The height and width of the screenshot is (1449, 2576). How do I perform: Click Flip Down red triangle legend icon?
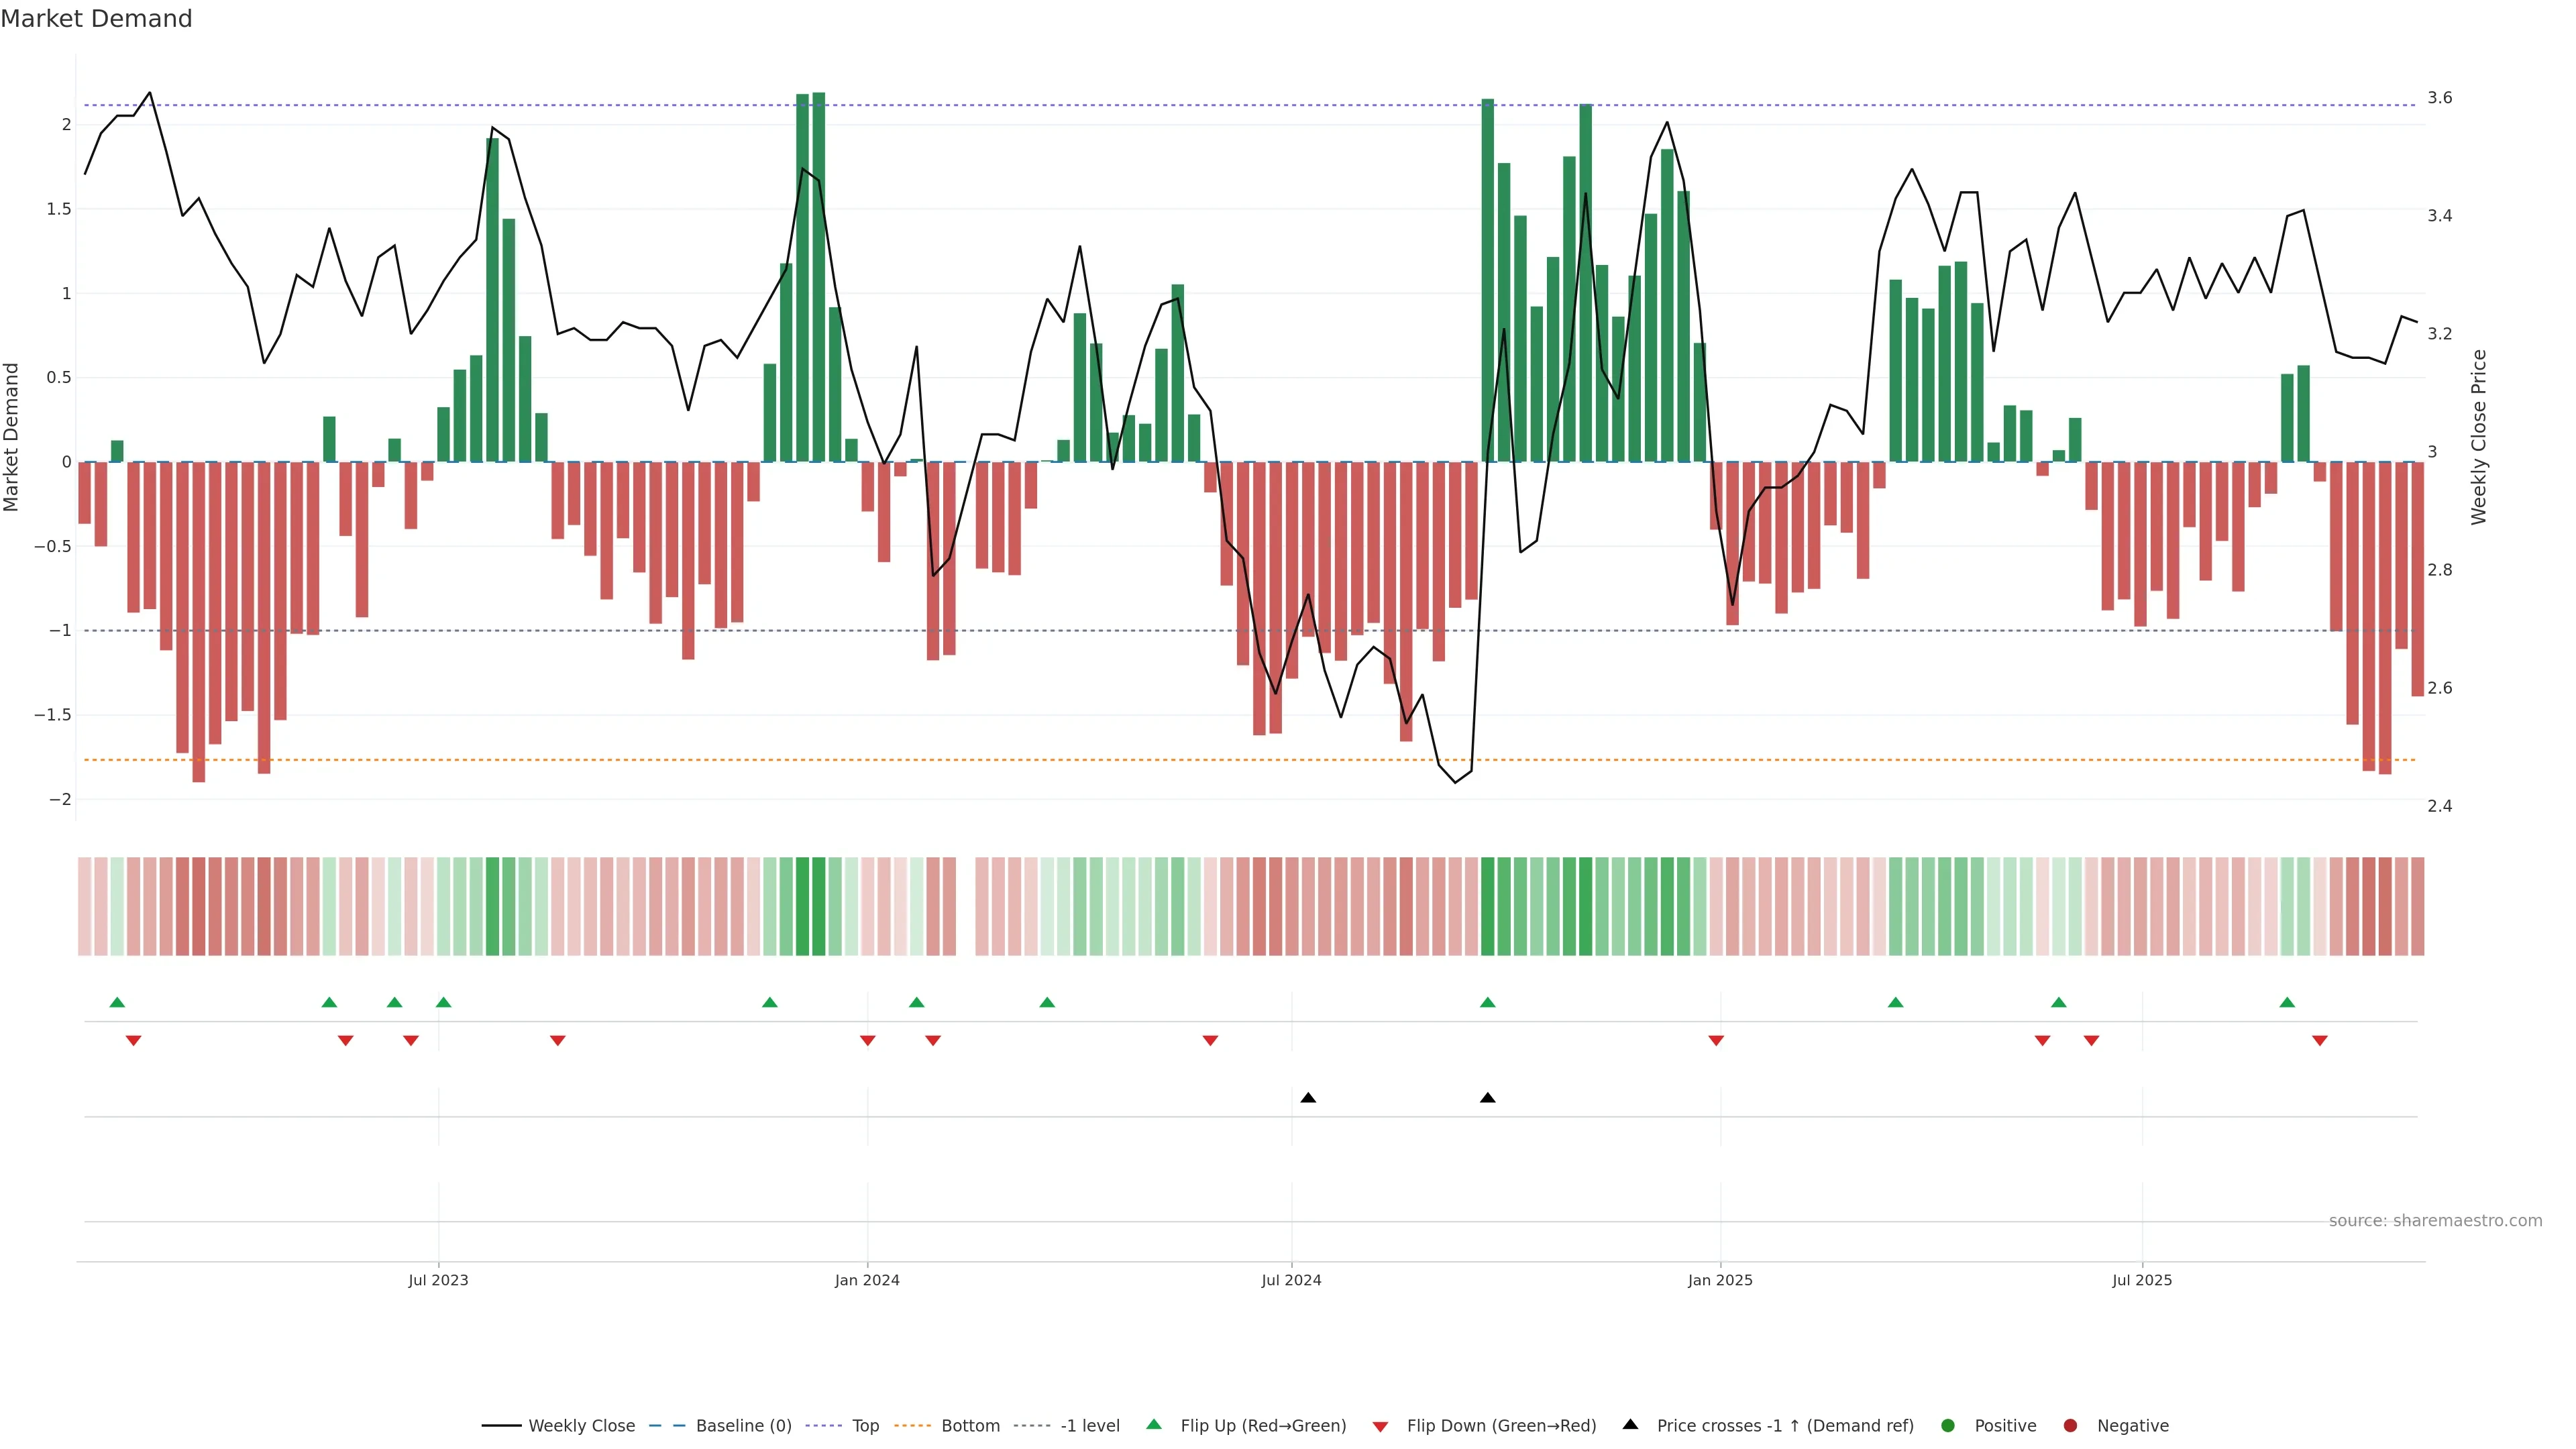[1380, 1427]
